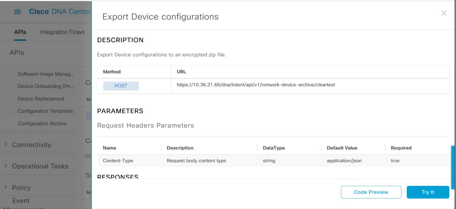
Task: Click the POST method badge
Action: click(x=121, y=86)
